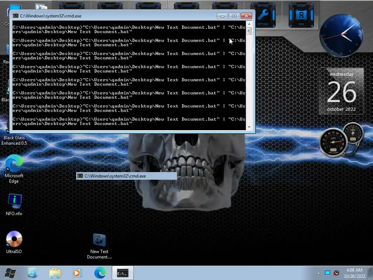Open cmd window system menu icon

pyautogui.click(x=16, y=16)
